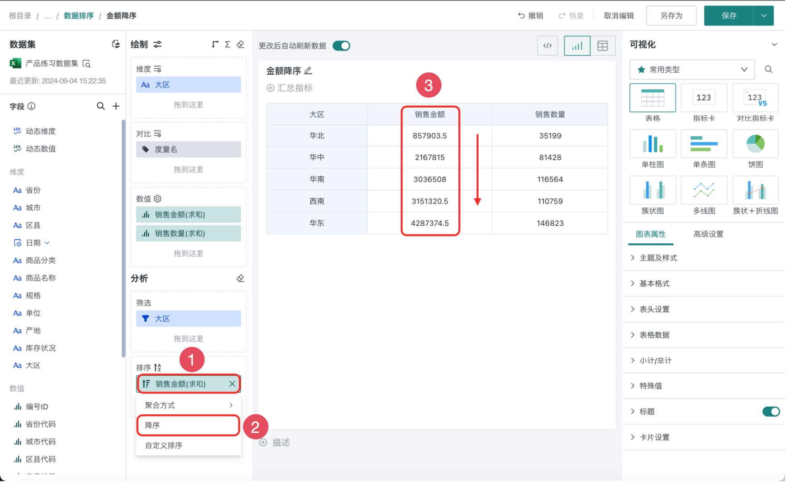Toggle the 标题 switch off
Screen dimensions: 786x482
click(771, 411)
